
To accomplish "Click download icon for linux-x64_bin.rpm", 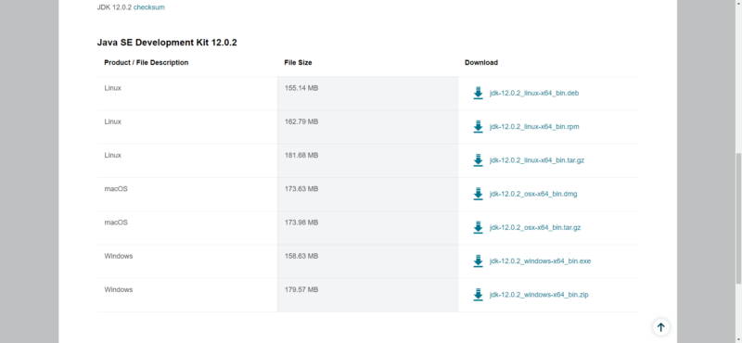I will coord(478,127).
